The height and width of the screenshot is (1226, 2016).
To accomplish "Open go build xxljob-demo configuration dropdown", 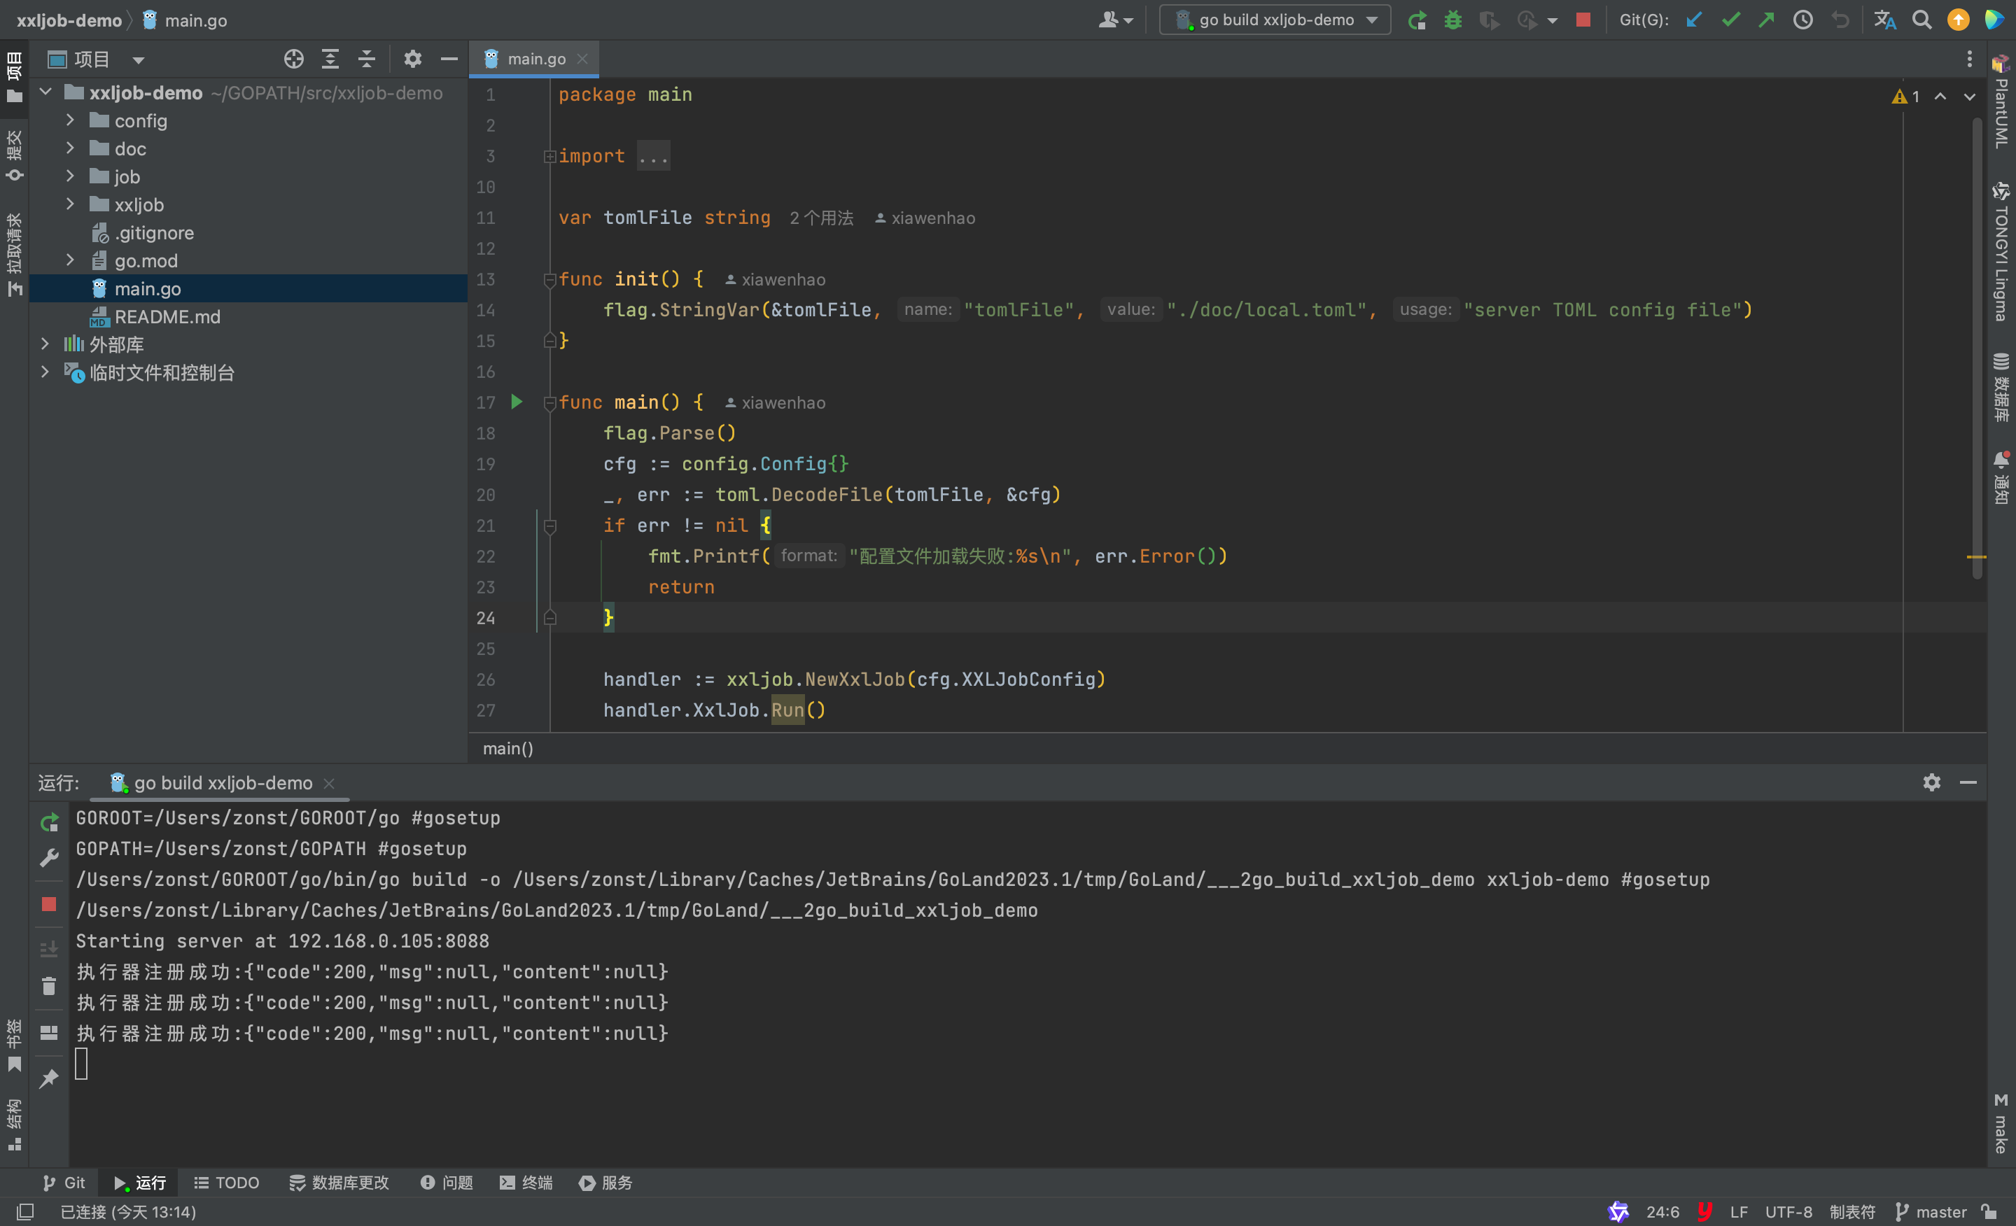I will pyautogui.click(x=1275, y=20).
